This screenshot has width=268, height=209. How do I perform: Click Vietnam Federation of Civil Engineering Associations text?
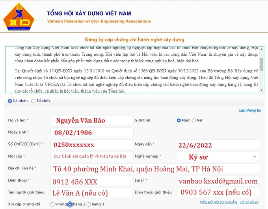tap(99, 21)
